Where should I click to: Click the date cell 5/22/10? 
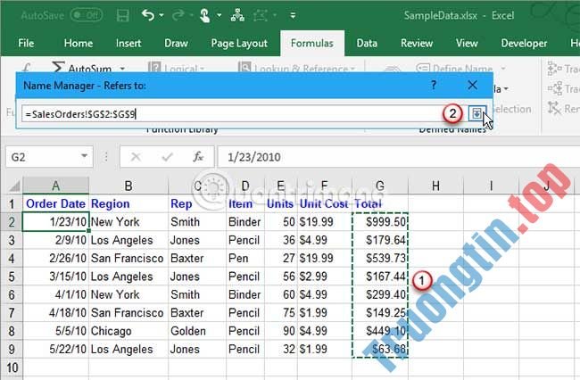tap(56, 350)
